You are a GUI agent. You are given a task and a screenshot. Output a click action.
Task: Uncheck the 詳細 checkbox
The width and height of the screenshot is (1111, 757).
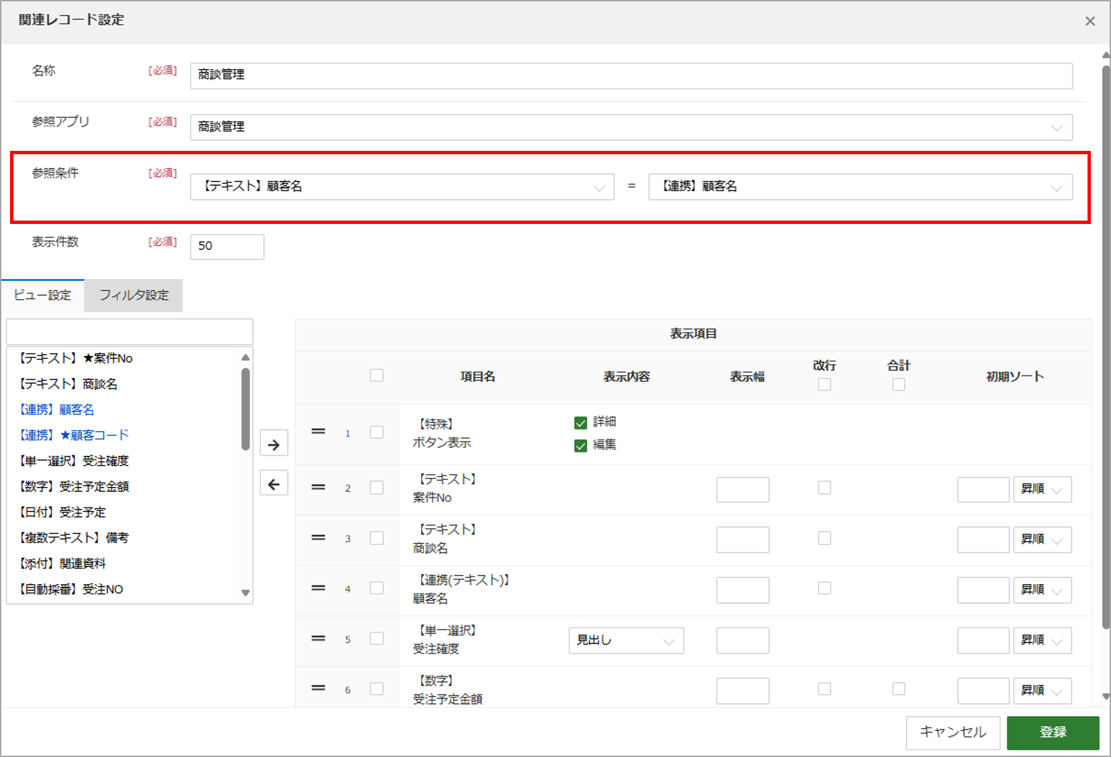click(x=581, y=423)
